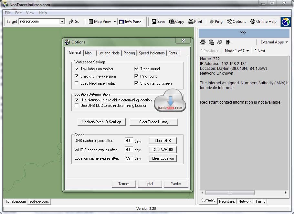Click the DNS cache expiry days field
294x214 pixels.
(x=129, y=141)
